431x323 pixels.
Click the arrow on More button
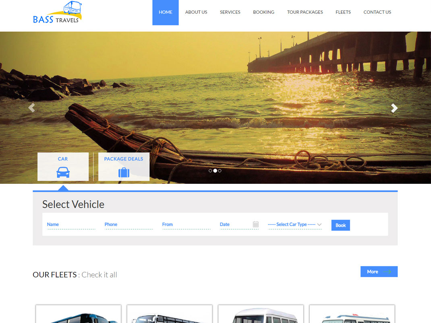pyautogui.click(x=387, y=272)
